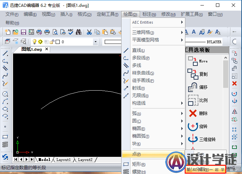This screenshot has height=174, width=242.
Task: Run the ABC spell check tool
Action: click(71, 32)
